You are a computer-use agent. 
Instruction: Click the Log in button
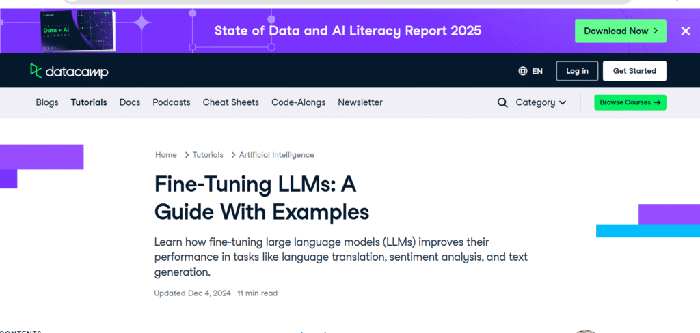[577, 71]
